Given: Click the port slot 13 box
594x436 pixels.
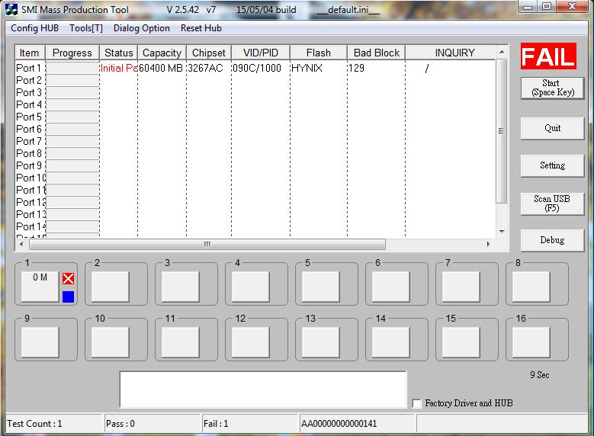Looking at the screenshot, I should click(320, 342).
